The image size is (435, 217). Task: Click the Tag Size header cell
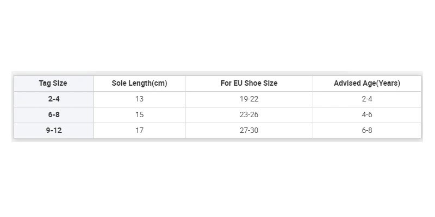pyautogui.click(x=53, y=83)
